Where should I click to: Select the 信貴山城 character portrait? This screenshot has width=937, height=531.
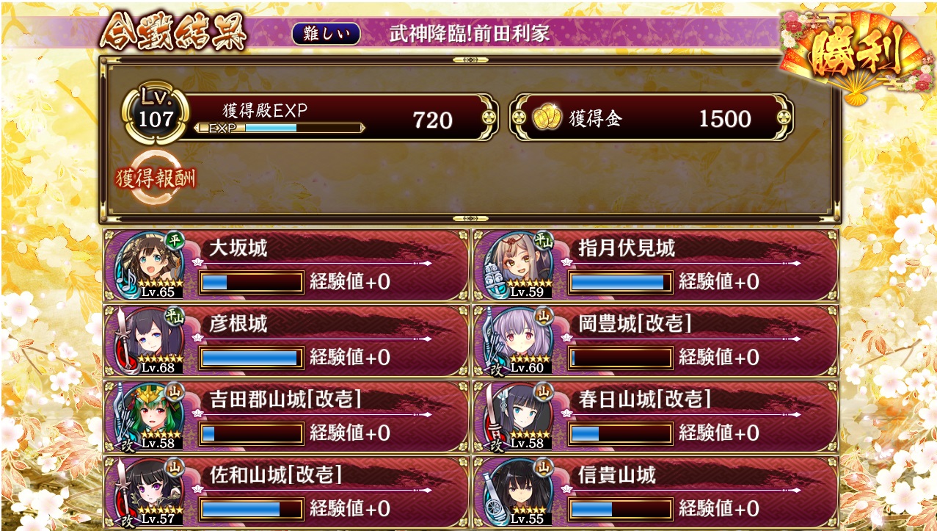click(517, 491)
